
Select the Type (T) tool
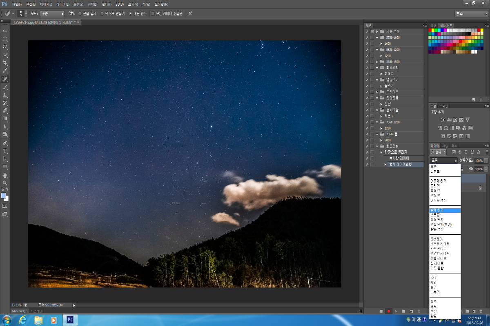pos(5,151)
